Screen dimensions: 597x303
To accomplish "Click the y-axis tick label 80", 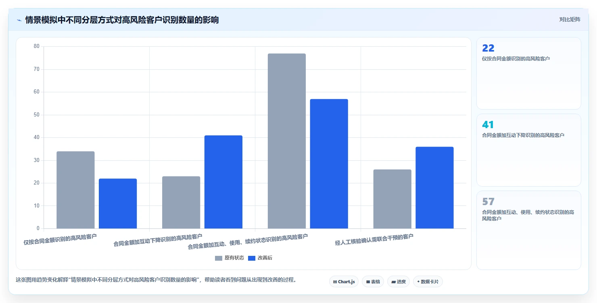I will (x=37, y=46).
